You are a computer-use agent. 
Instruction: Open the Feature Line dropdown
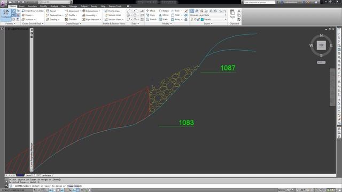[55, 15]
